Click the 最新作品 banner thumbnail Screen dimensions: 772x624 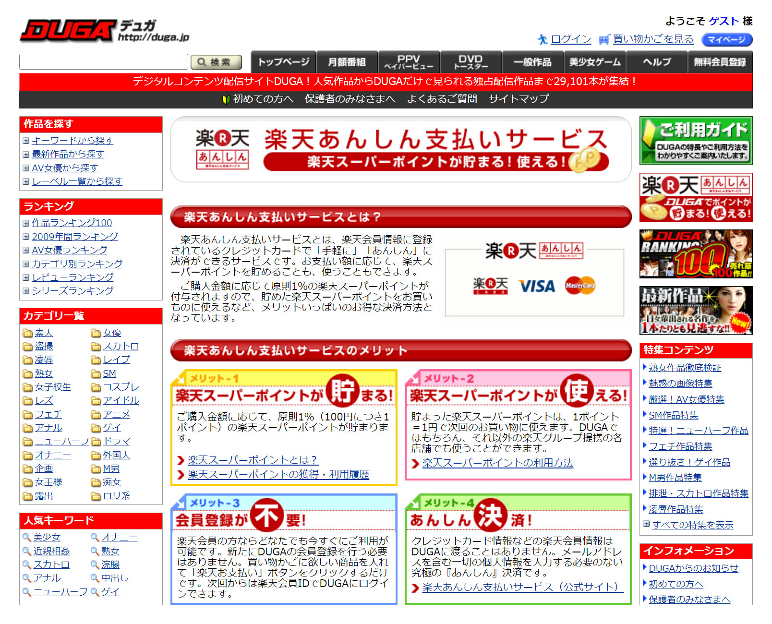(696, 310)
